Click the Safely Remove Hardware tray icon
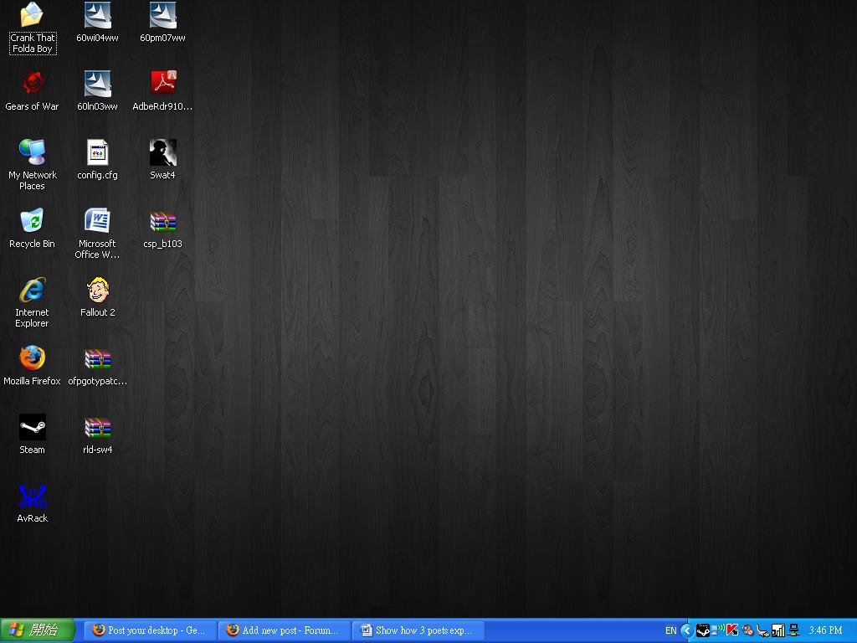This screenshot has width=857, height=643. [762, 631]
